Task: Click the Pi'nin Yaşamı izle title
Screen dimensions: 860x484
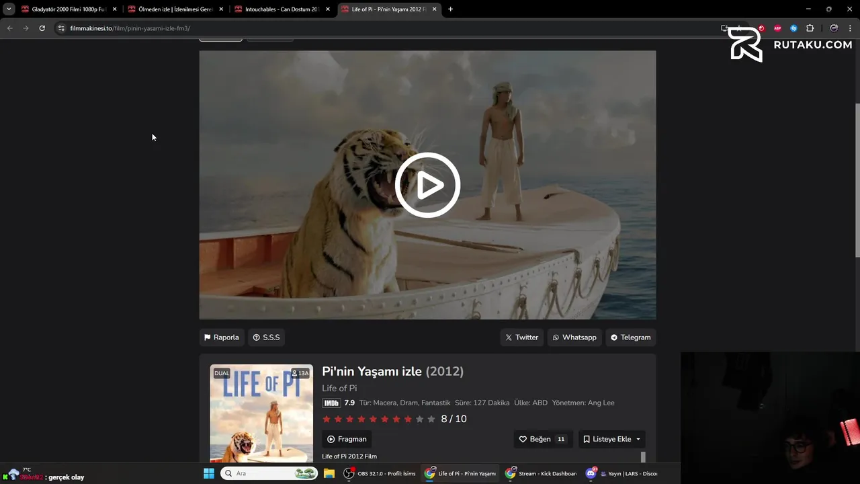Action: click(x=372, y=371)
